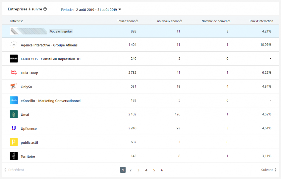This screenshot has width=281, height=179.
Task: Click the Territoire black logo
Action: click(14, 156)
